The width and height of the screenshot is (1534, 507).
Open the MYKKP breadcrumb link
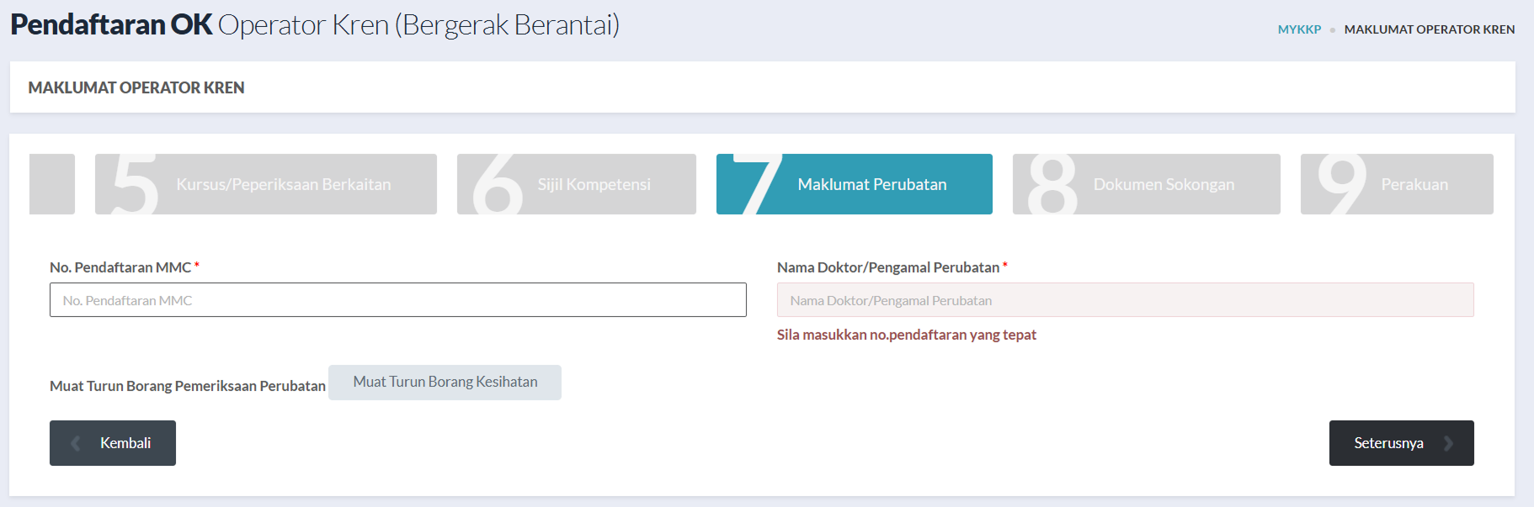pos(1299,29)
